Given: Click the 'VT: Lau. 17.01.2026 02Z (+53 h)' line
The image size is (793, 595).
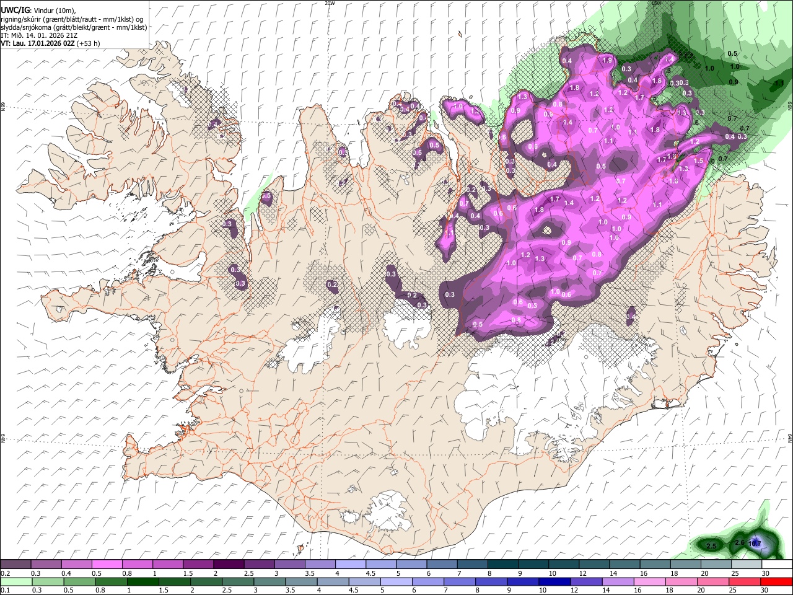Looking at the screenshot, I should [x=50, y=43].
